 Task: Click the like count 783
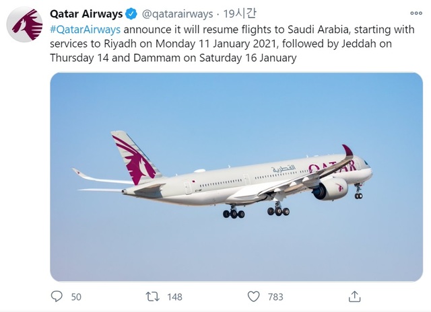coord(275,297)
